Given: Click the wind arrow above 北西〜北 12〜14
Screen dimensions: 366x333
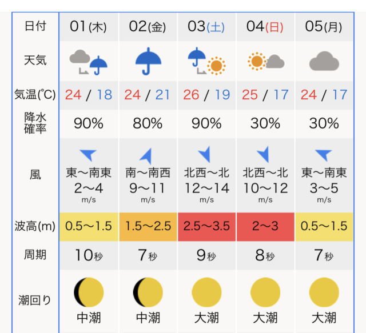Looking at the screenshot, I should [x=205, y=154].
